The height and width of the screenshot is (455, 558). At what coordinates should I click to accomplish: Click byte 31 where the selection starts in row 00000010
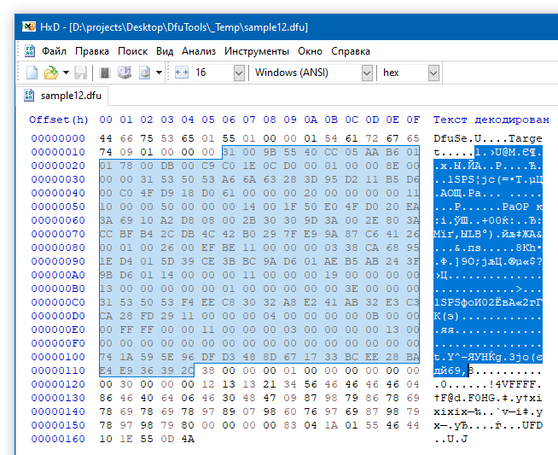coord(229,152)
